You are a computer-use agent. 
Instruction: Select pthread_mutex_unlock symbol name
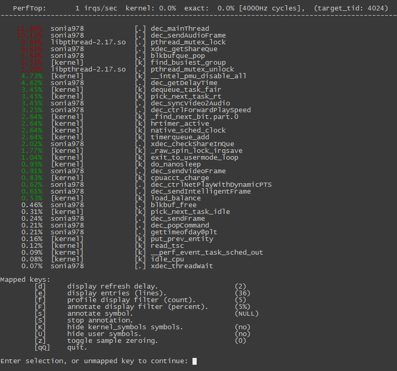click(193, 69)
